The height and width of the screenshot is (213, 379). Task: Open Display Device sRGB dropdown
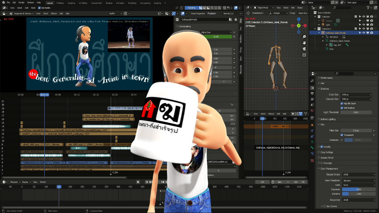tap(359, 175)
